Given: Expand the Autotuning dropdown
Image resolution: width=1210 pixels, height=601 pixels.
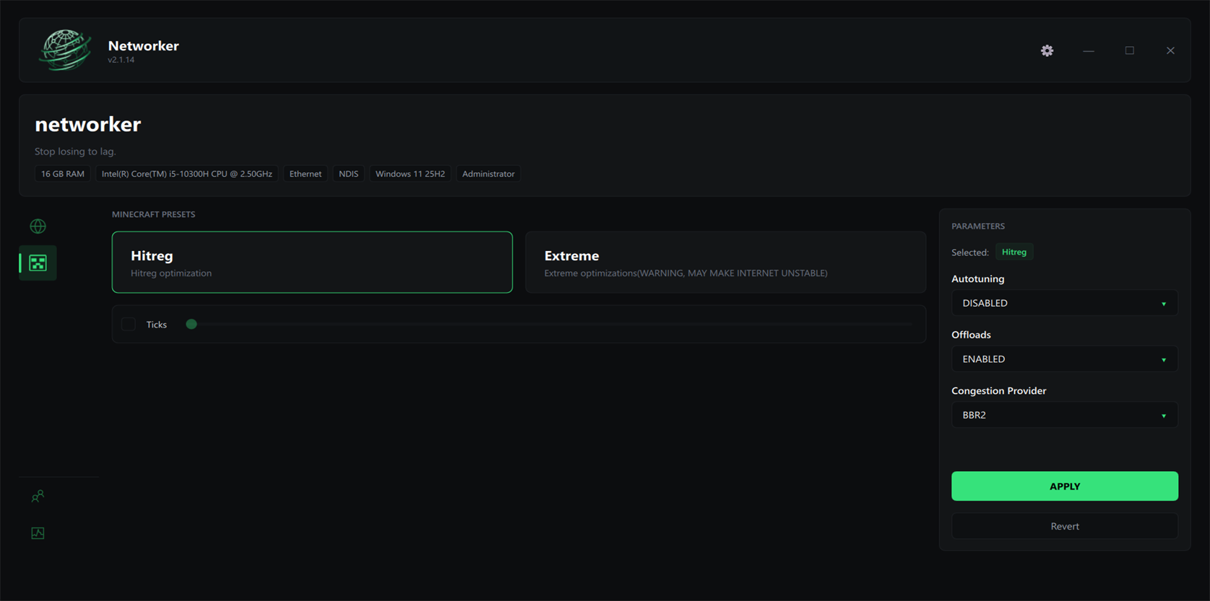Looking at the screenshot, I should [1064, 303].
